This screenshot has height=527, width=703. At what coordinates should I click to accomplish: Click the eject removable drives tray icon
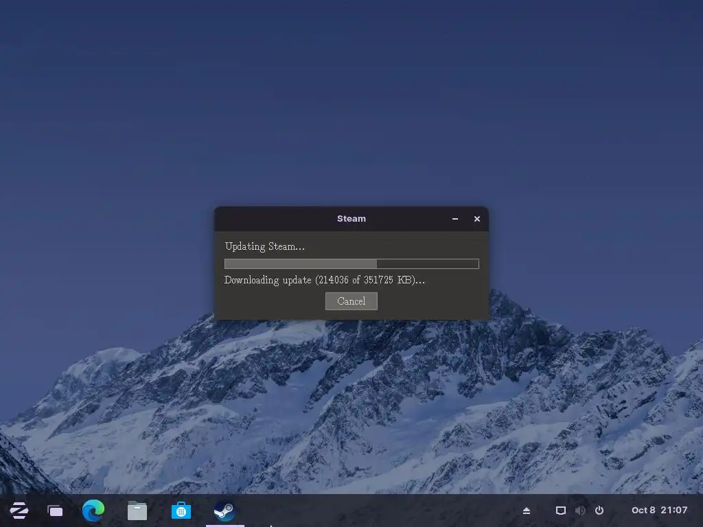click(x=527, y=511)
